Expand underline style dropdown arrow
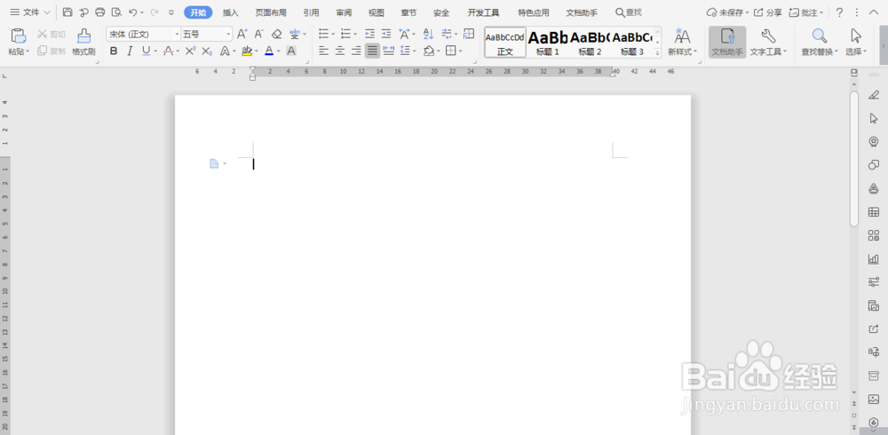Screen dimensions: 888x435 [x=155, y=51]
